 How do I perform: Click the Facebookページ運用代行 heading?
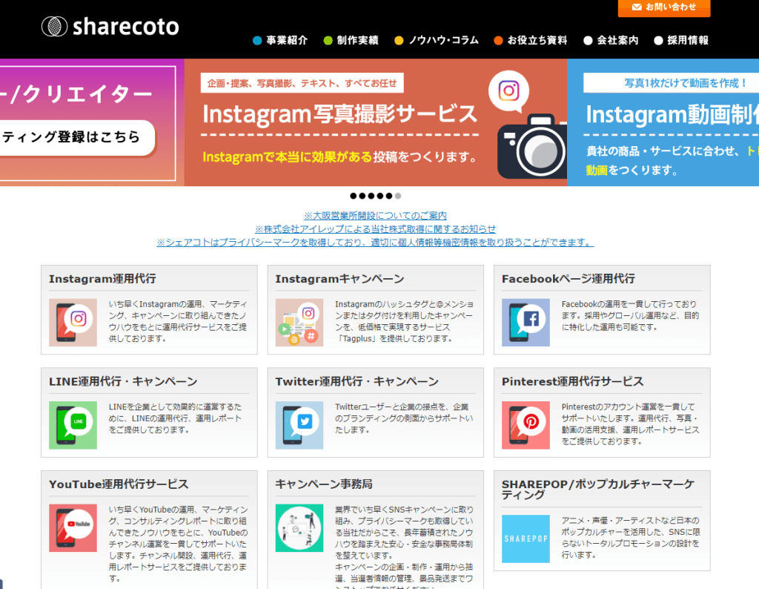pyautogui.click(x=569, y=279)
